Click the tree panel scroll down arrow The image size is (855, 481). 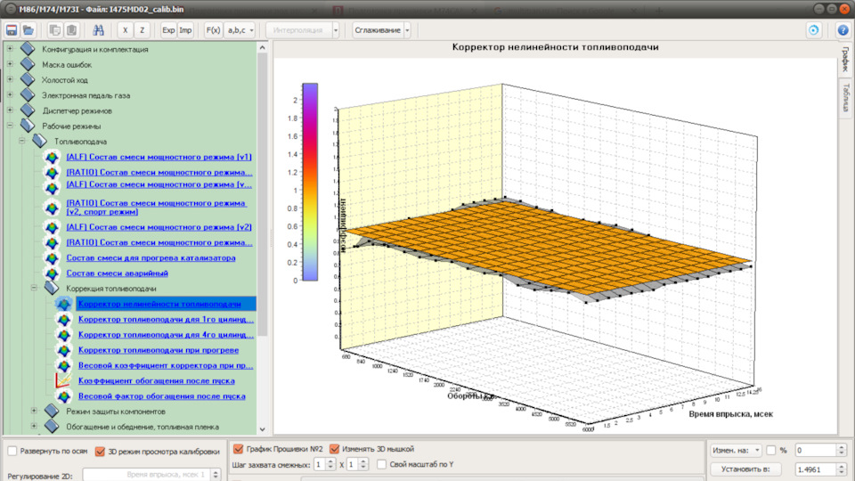tap(262, 429)
